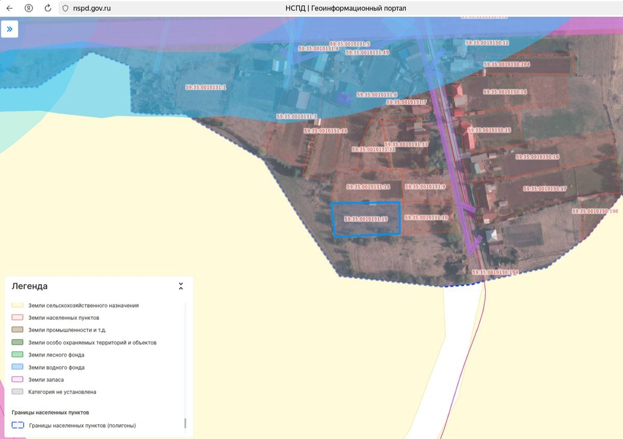Select legend text Земли сельскохозяйственного назначения
The height and width of the screenshot is (439, 623).
coord(84,305)
